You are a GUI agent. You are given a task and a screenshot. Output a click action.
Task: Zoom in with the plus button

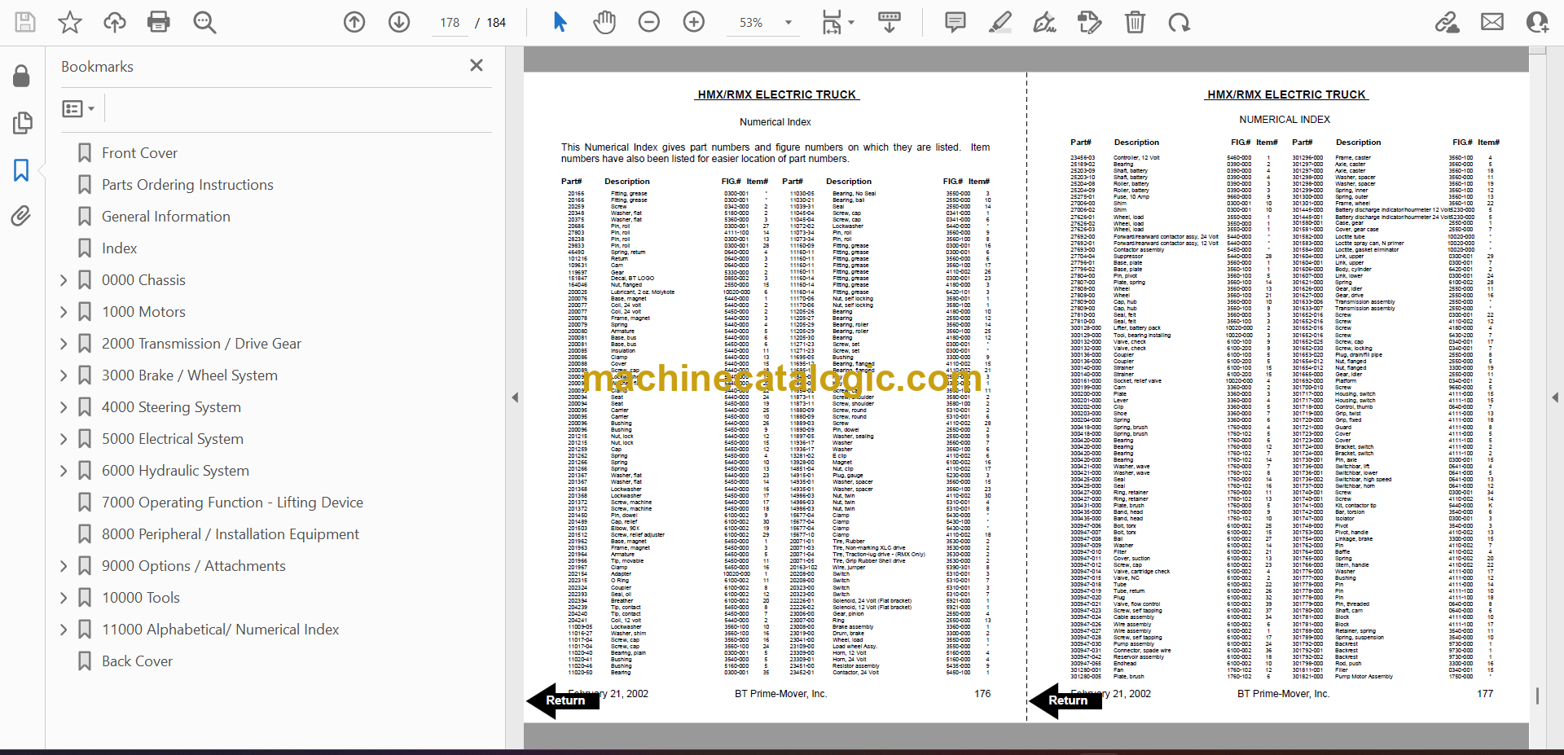click(x=694, y=22)
